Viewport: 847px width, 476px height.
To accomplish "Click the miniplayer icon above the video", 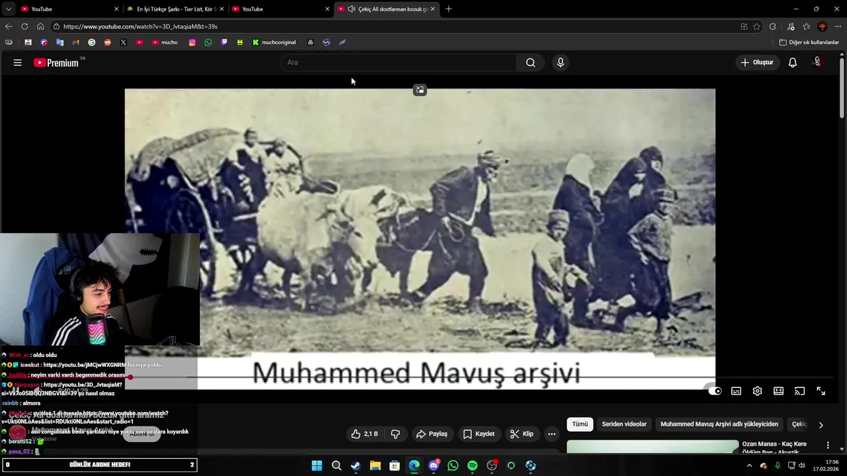I will pos(420,90).
